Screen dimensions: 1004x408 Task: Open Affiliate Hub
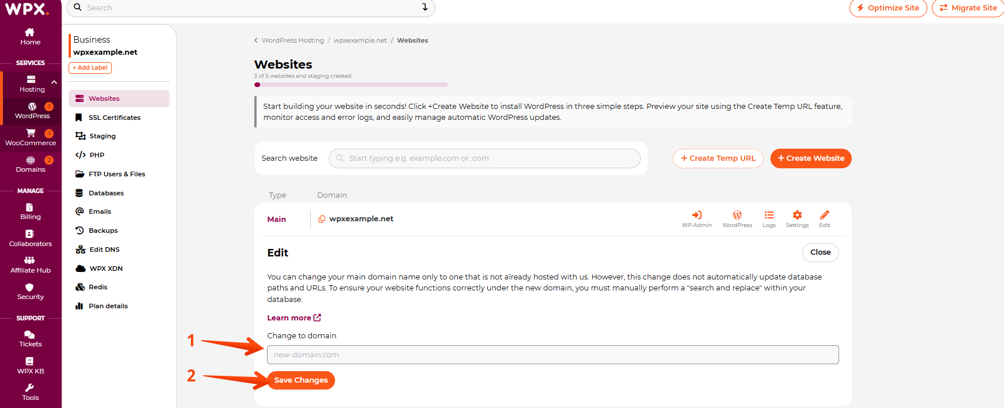pos(31,265)
